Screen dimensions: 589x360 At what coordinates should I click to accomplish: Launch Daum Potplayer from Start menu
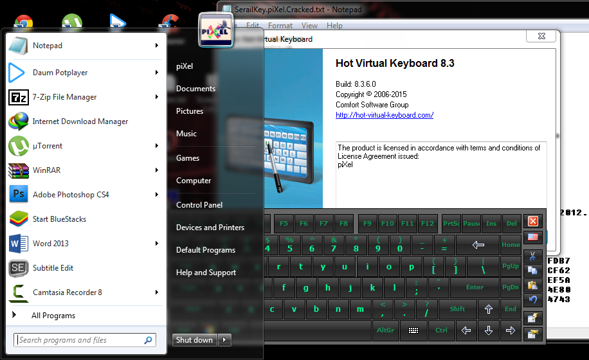(x=85, y=73)
